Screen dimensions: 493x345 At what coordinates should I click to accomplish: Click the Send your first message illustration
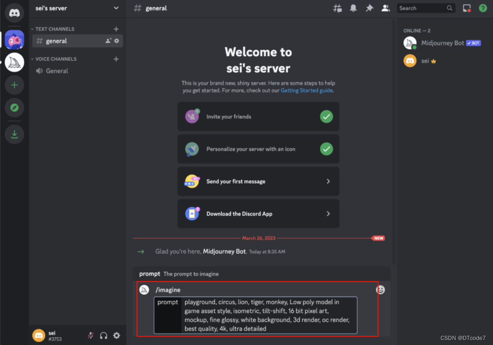coord(192,181)
